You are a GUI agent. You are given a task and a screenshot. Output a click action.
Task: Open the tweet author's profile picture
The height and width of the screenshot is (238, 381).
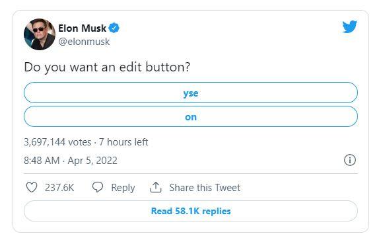(40, 34)
